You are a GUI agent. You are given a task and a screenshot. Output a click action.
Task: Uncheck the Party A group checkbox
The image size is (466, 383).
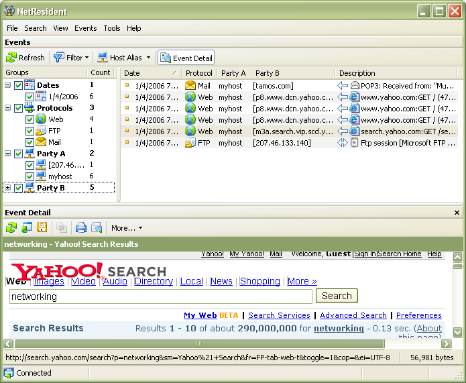click(x=18, y=154)
